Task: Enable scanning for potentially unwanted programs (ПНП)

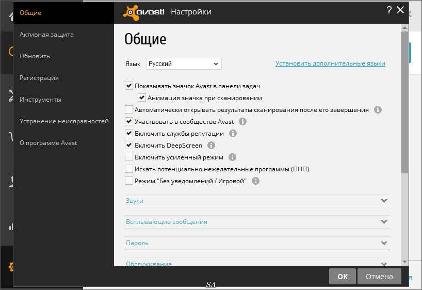Action: click(129, 169)
